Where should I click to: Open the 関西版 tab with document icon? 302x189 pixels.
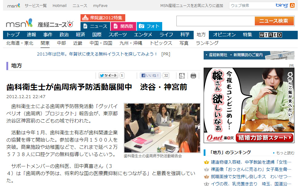coord(123,26)
